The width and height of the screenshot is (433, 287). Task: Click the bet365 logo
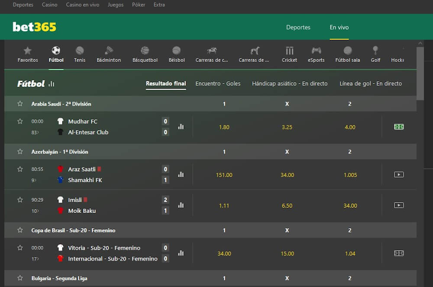tap(34, 27)
